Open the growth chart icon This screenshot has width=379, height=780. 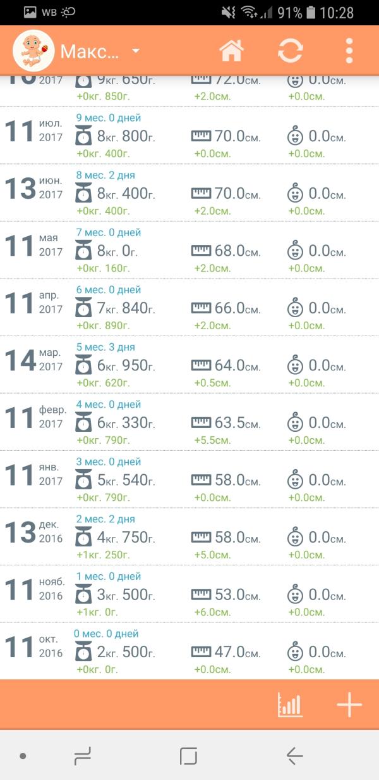pyautogui.click(x=291, y=705)
